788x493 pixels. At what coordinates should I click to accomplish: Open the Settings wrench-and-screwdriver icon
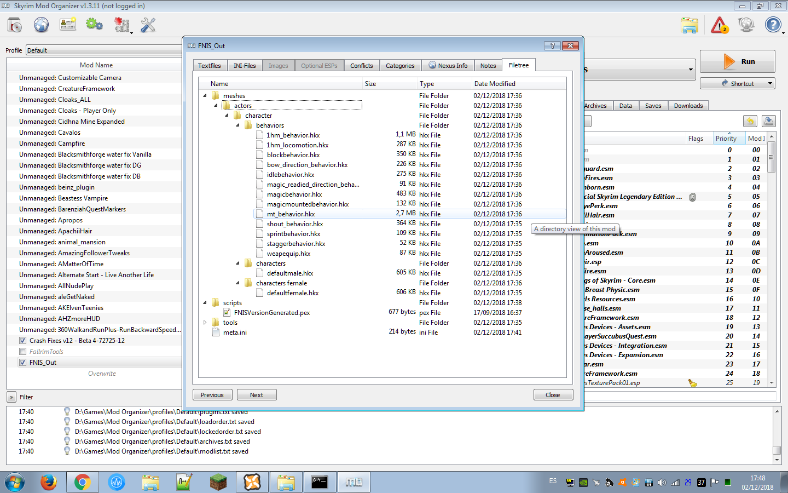148,25
